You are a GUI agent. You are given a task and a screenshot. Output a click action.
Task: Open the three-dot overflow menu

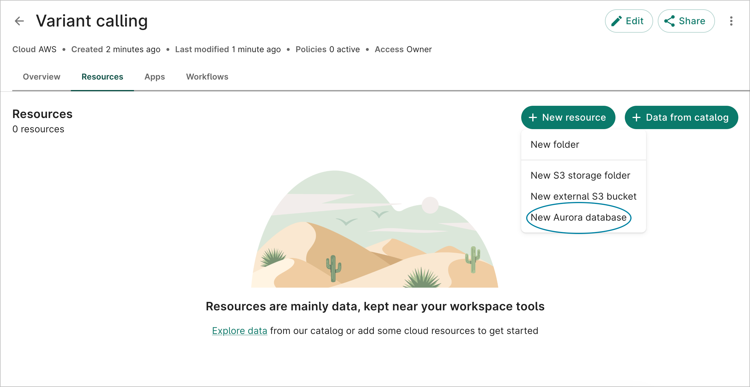[731, 21]
